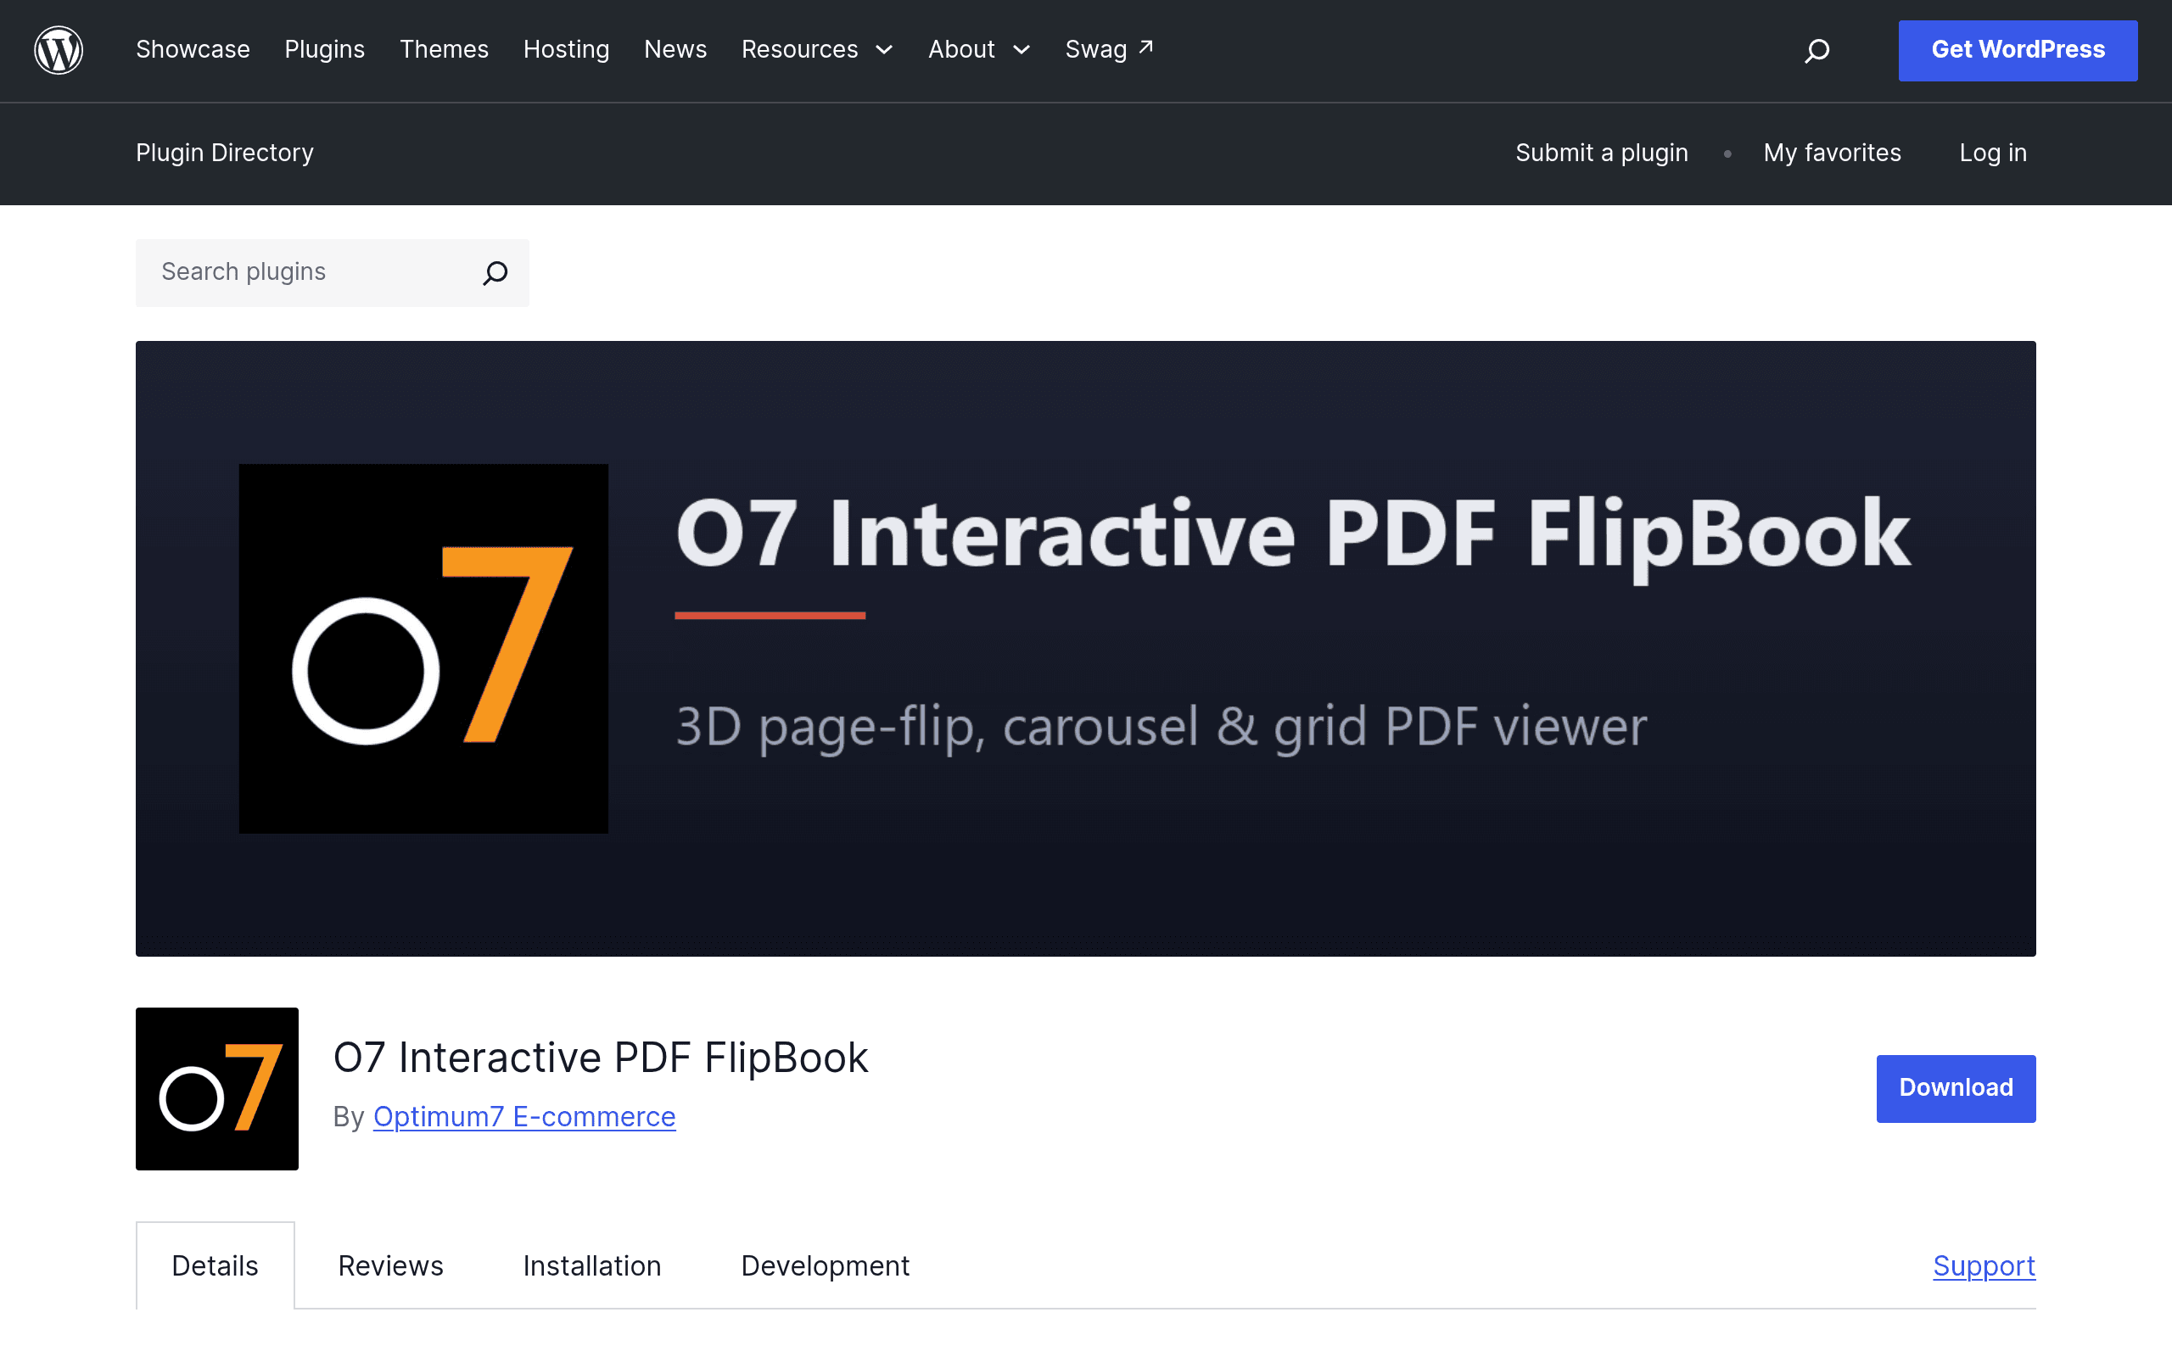Click the O7 Interactive PDF FlipBook banner
Image resolution: width=2172 pixels, height=1357 pixels.
tap(1085, 648)
